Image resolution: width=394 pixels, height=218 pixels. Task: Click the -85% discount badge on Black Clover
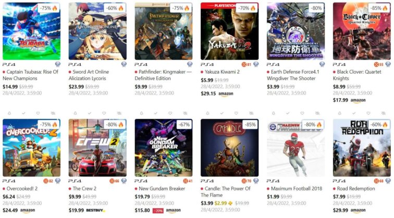(x=379, y=8)
